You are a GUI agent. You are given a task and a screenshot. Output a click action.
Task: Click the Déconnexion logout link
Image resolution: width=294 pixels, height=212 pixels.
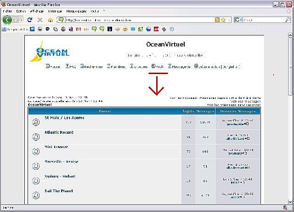tap(217, 66)
